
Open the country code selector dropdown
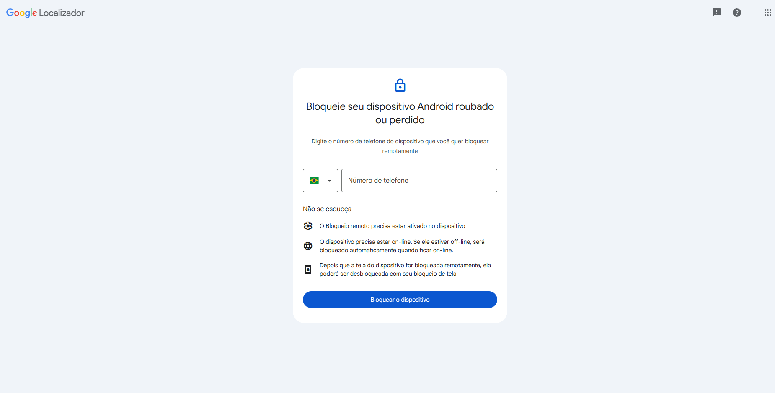pos(320,181)
